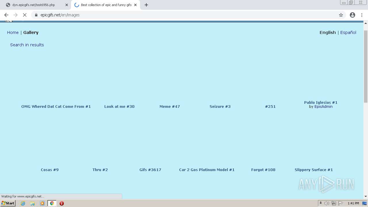
Task: Open the #251 gif
Action: pyautogui.click(x=270, y=106)
